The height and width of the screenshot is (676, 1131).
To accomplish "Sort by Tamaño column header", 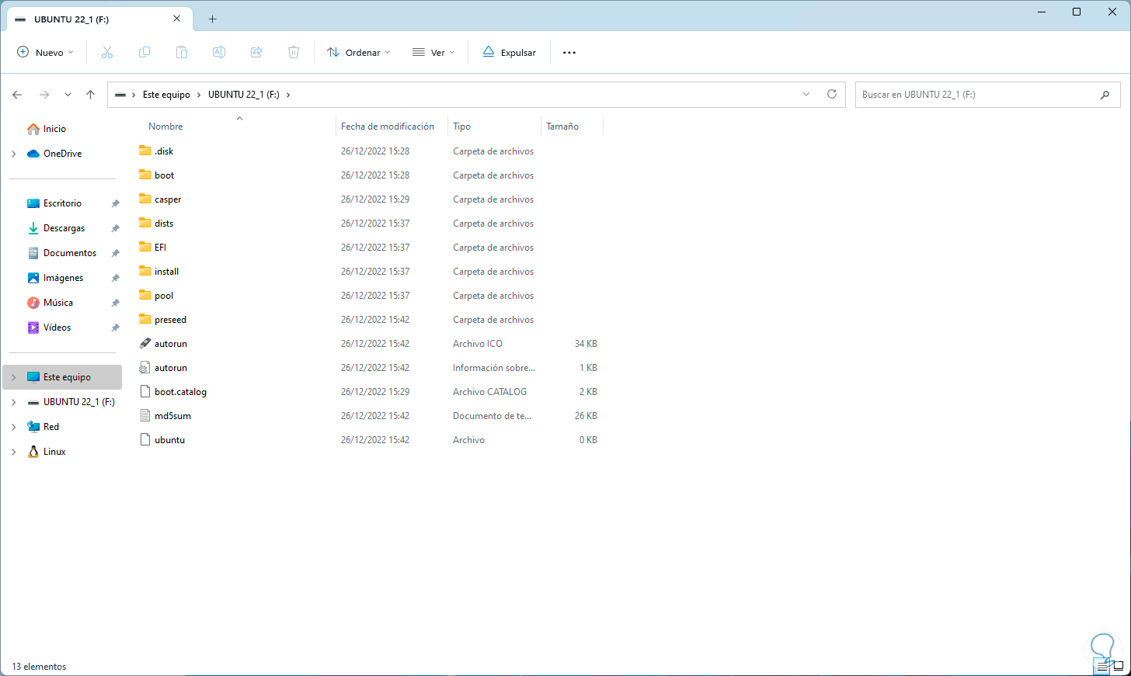I will point(562,127).
